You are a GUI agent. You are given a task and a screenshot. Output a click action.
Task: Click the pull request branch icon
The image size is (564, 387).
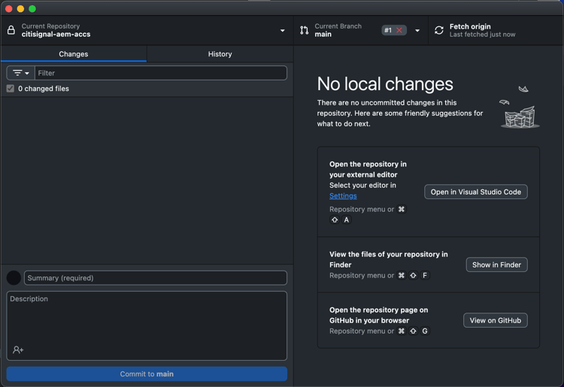(305, 30)
